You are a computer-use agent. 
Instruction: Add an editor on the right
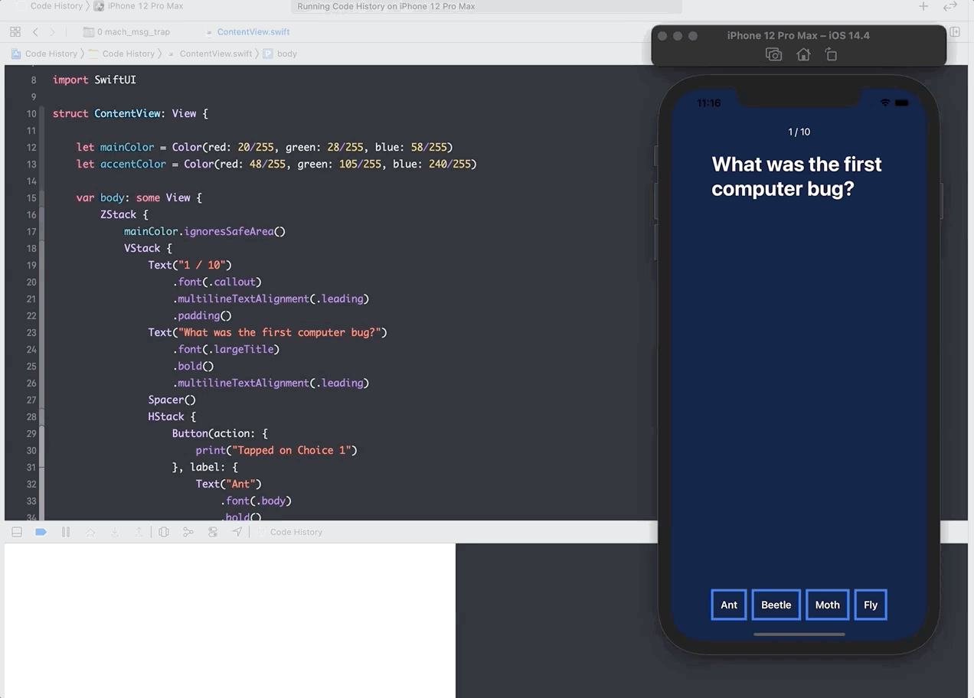955,32
